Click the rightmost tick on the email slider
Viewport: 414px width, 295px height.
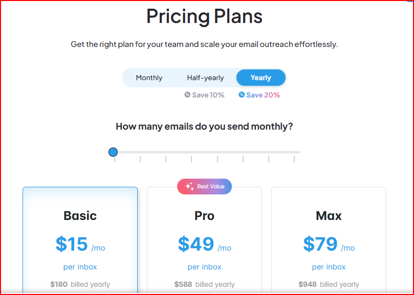(293, 159)
